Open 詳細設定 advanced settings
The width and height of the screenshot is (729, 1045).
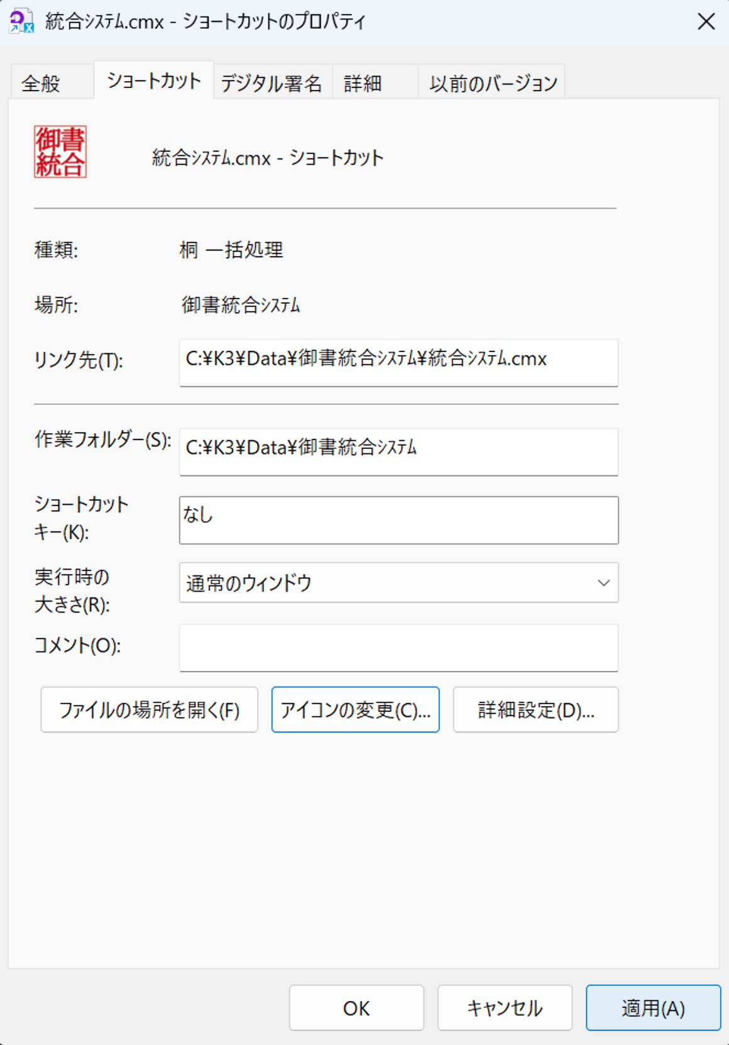click(x=535, y=710)
